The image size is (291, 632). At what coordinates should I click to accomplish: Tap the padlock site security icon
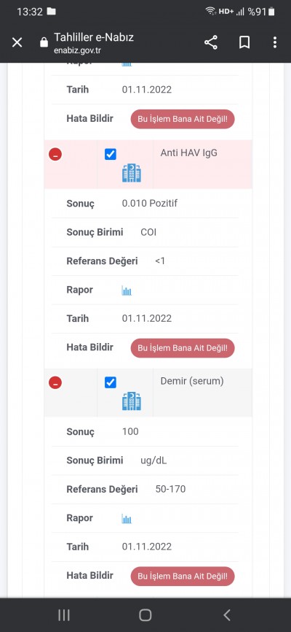pos(44,42)
